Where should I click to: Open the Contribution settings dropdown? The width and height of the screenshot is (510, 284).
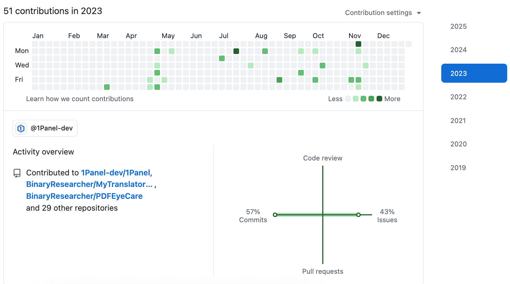tap(378, 12)
